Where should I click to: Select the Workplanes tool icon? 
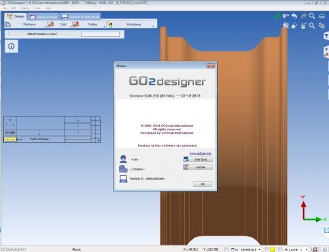click(x=110, y=24)
